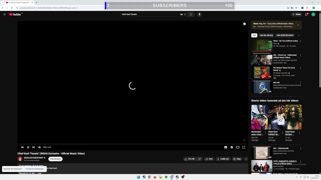The height and width of the screenshot is (180, 321).
Task: Select the Från din sökning chip
Action: (266, 35)
